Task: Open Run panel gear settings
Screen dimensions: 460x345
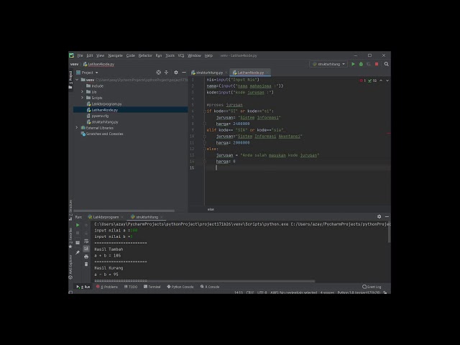Action: [x=379, y=216]
